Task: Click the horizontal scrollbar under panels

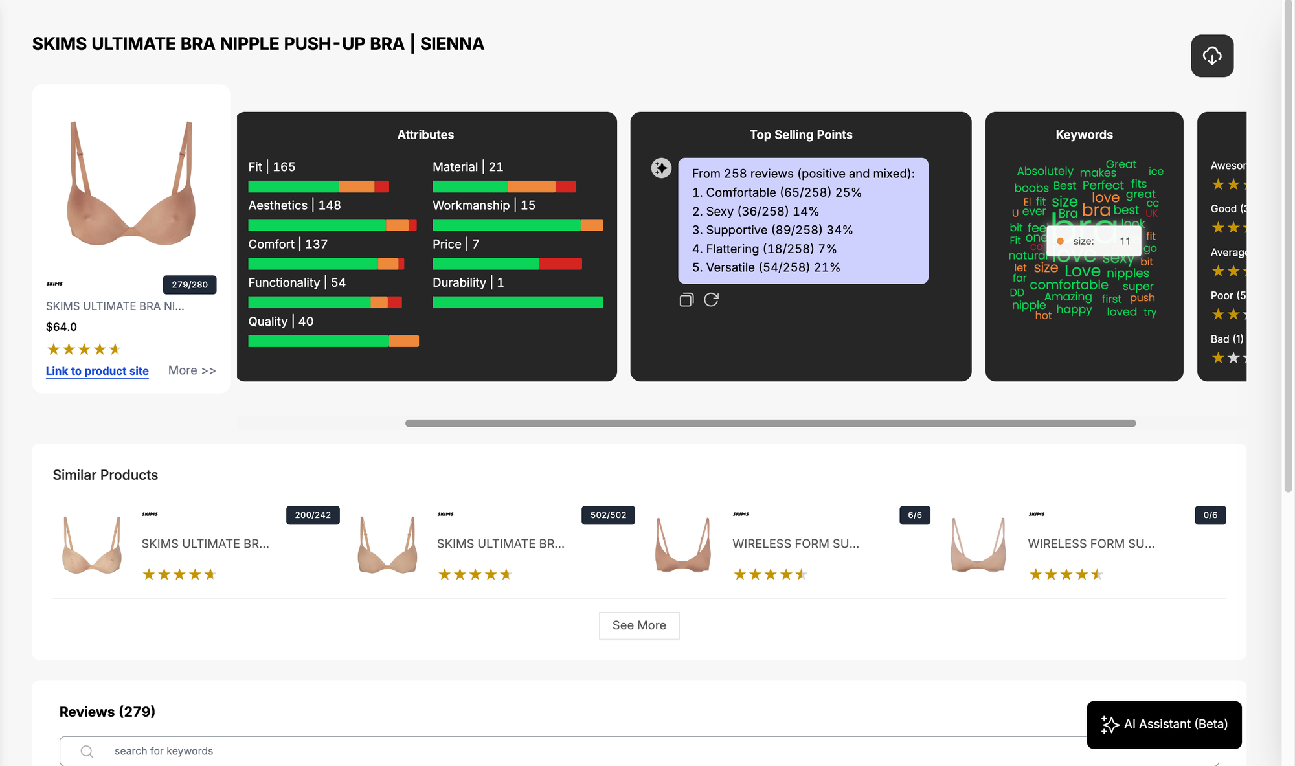Action: click(x=771, y=423)
